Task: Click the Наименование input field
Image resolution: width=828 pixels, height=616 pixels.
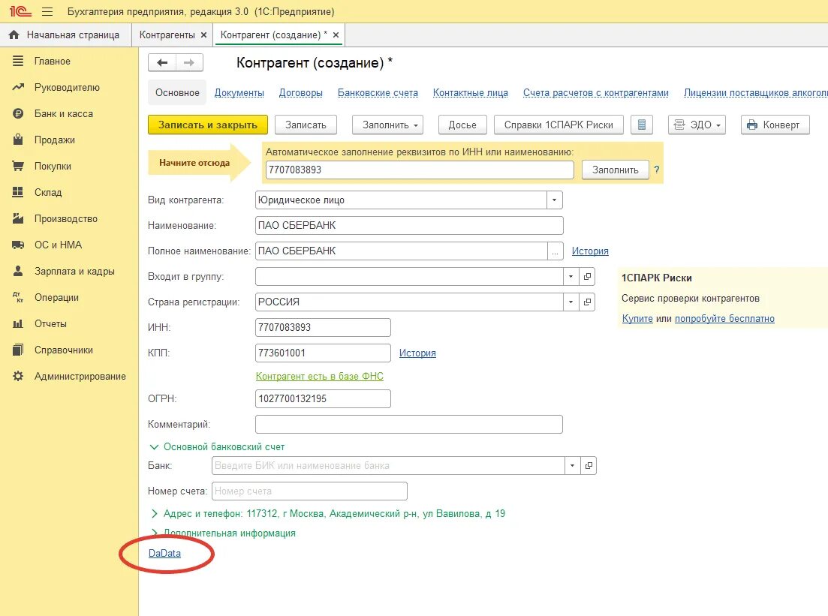Action: coord(409,225)
